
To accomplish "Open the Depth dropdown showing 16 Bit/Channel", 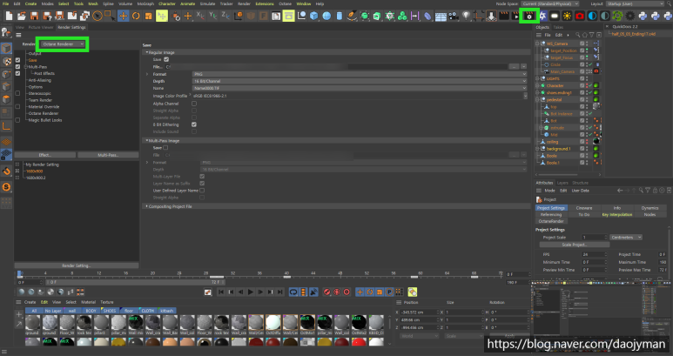I will [x=359, y=81].
